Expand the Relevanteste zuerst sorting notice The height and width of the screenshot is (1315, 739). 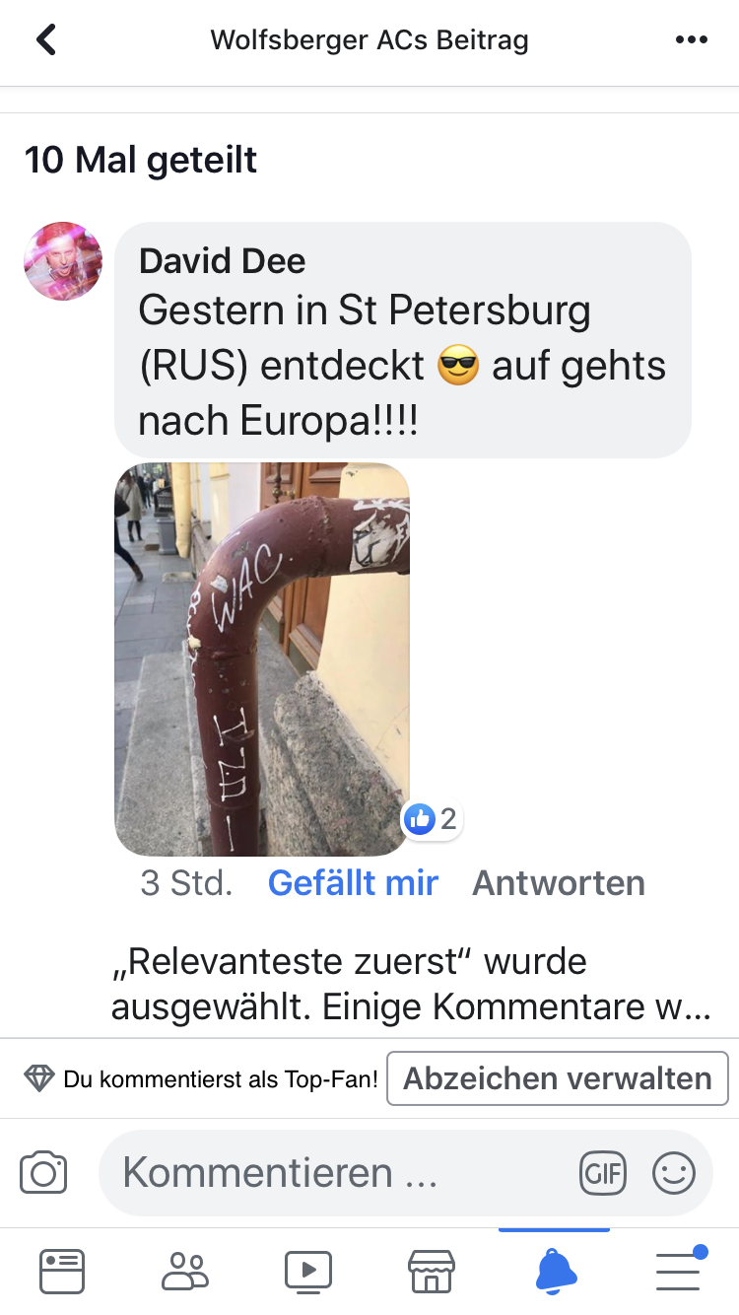411,985
